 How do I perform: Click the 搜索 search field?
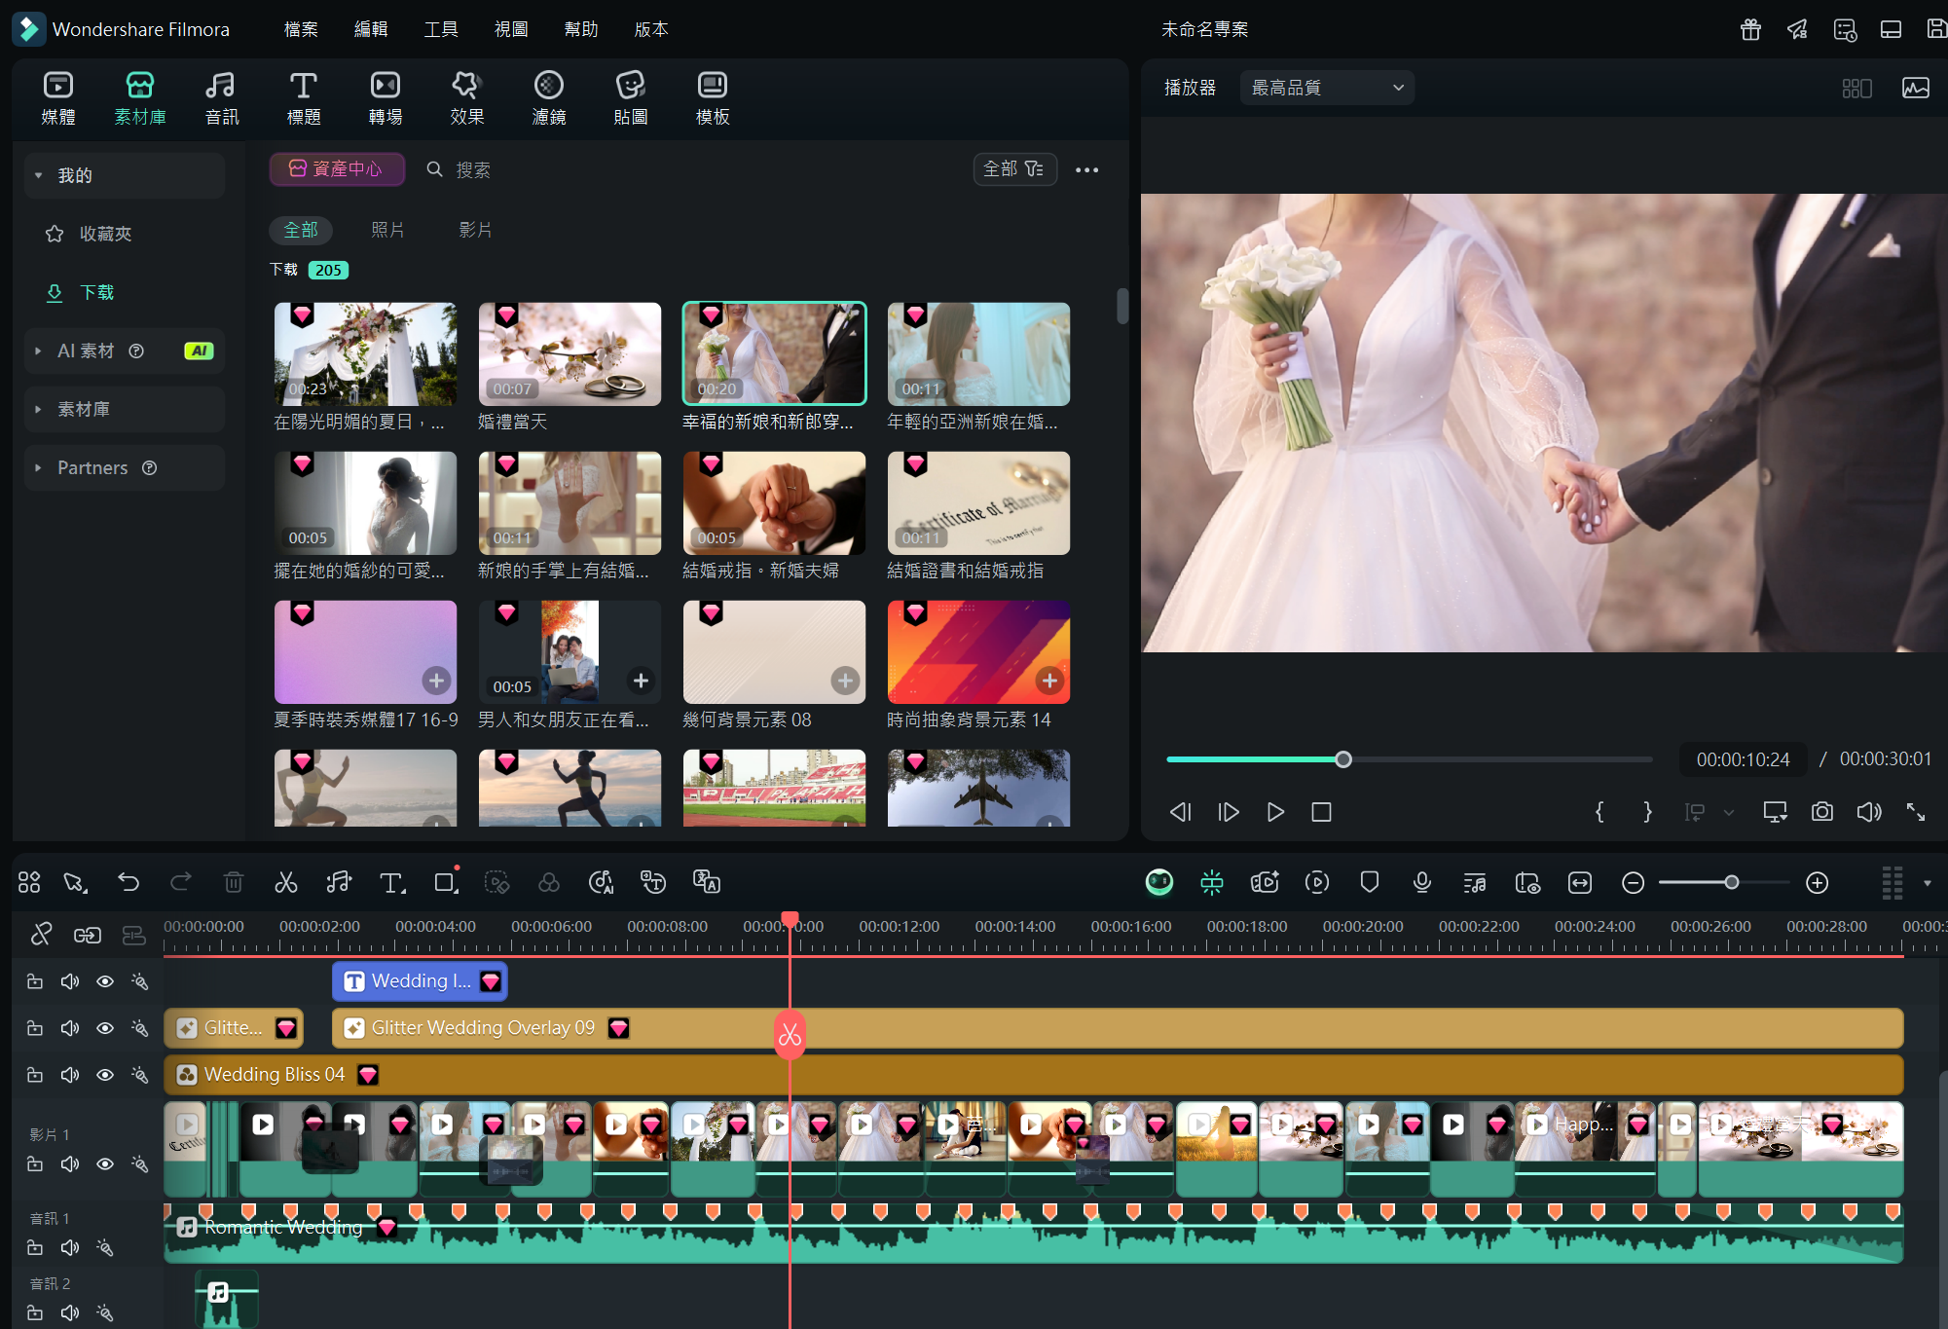pos(472,169)
